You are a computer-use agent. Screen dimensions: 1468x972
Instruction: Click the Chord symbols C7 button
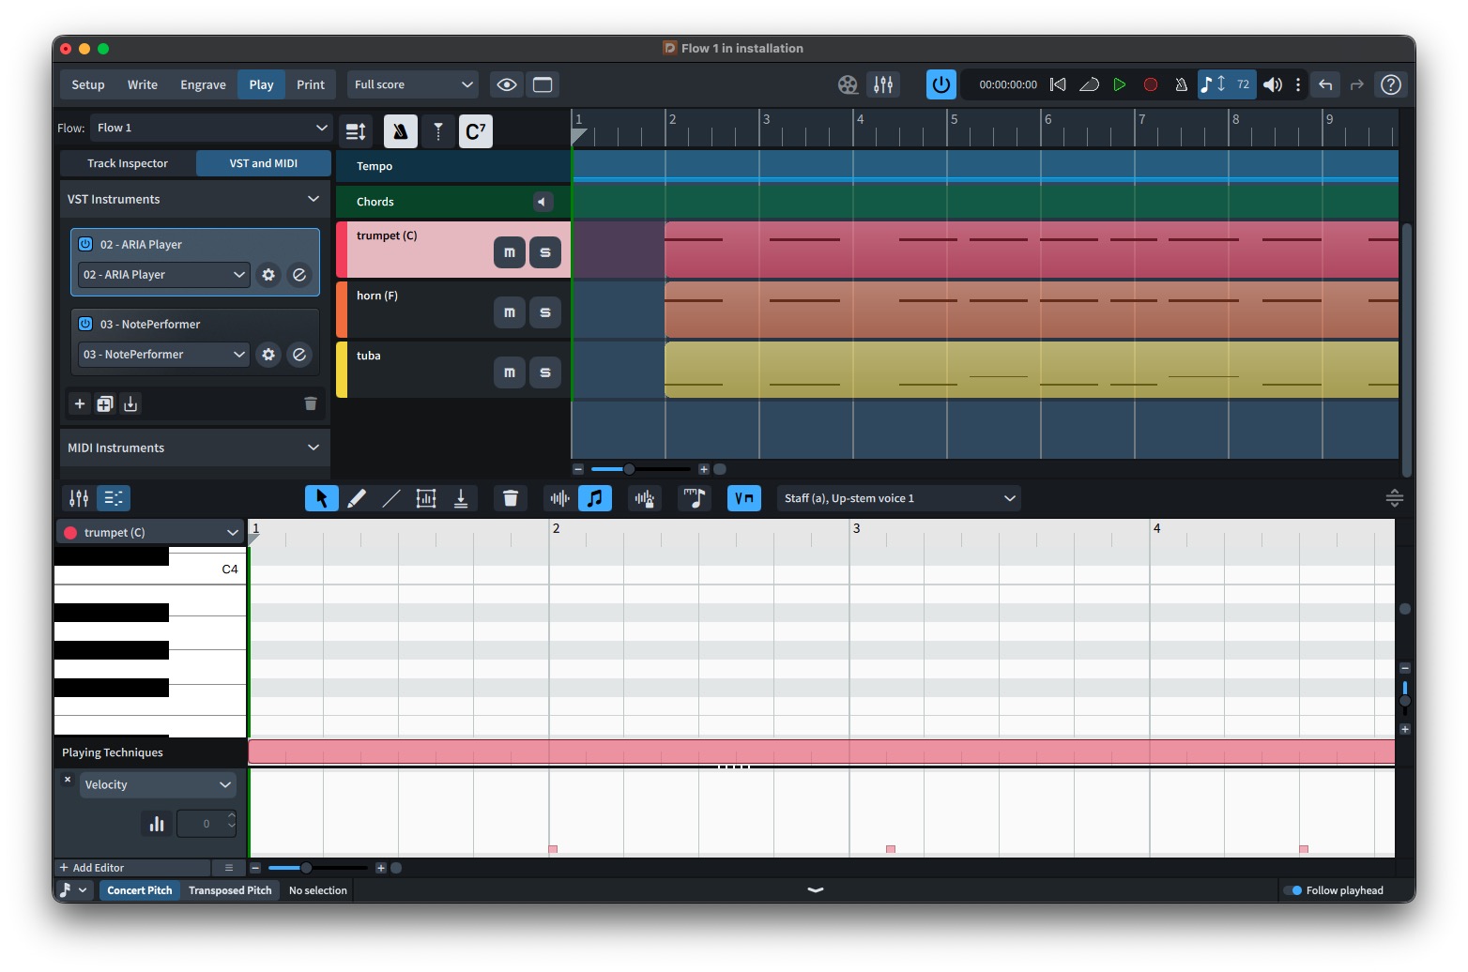click(475, 131)
